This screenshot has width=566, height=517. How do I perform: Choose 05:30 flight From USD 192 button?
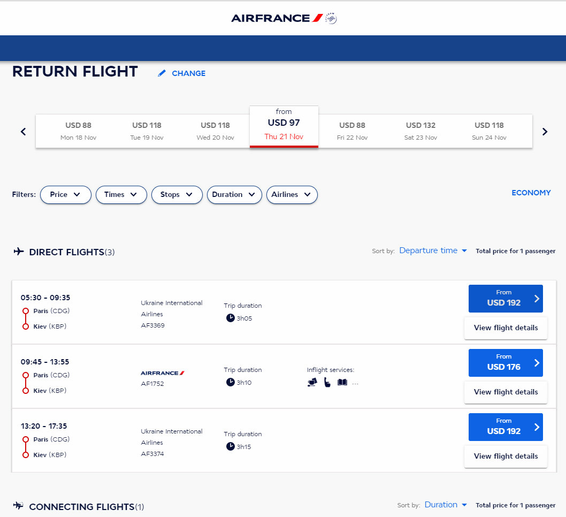click(506, 299)
